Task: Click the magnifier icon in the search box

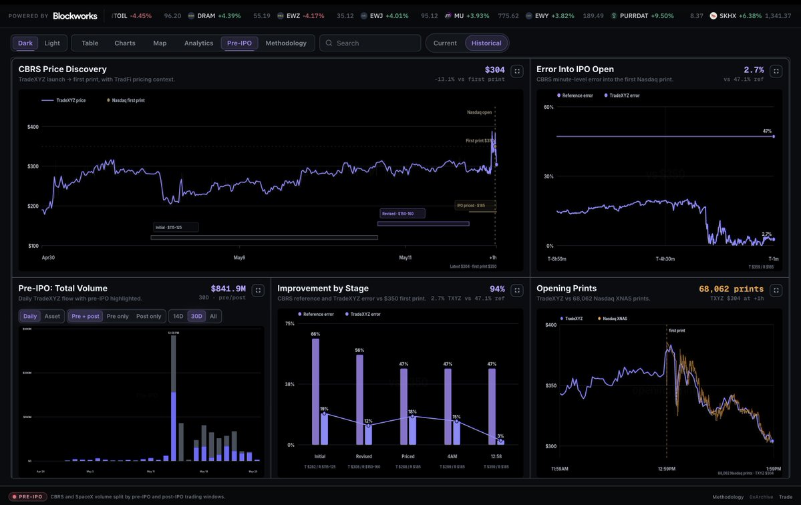Action: coord(329,43)
